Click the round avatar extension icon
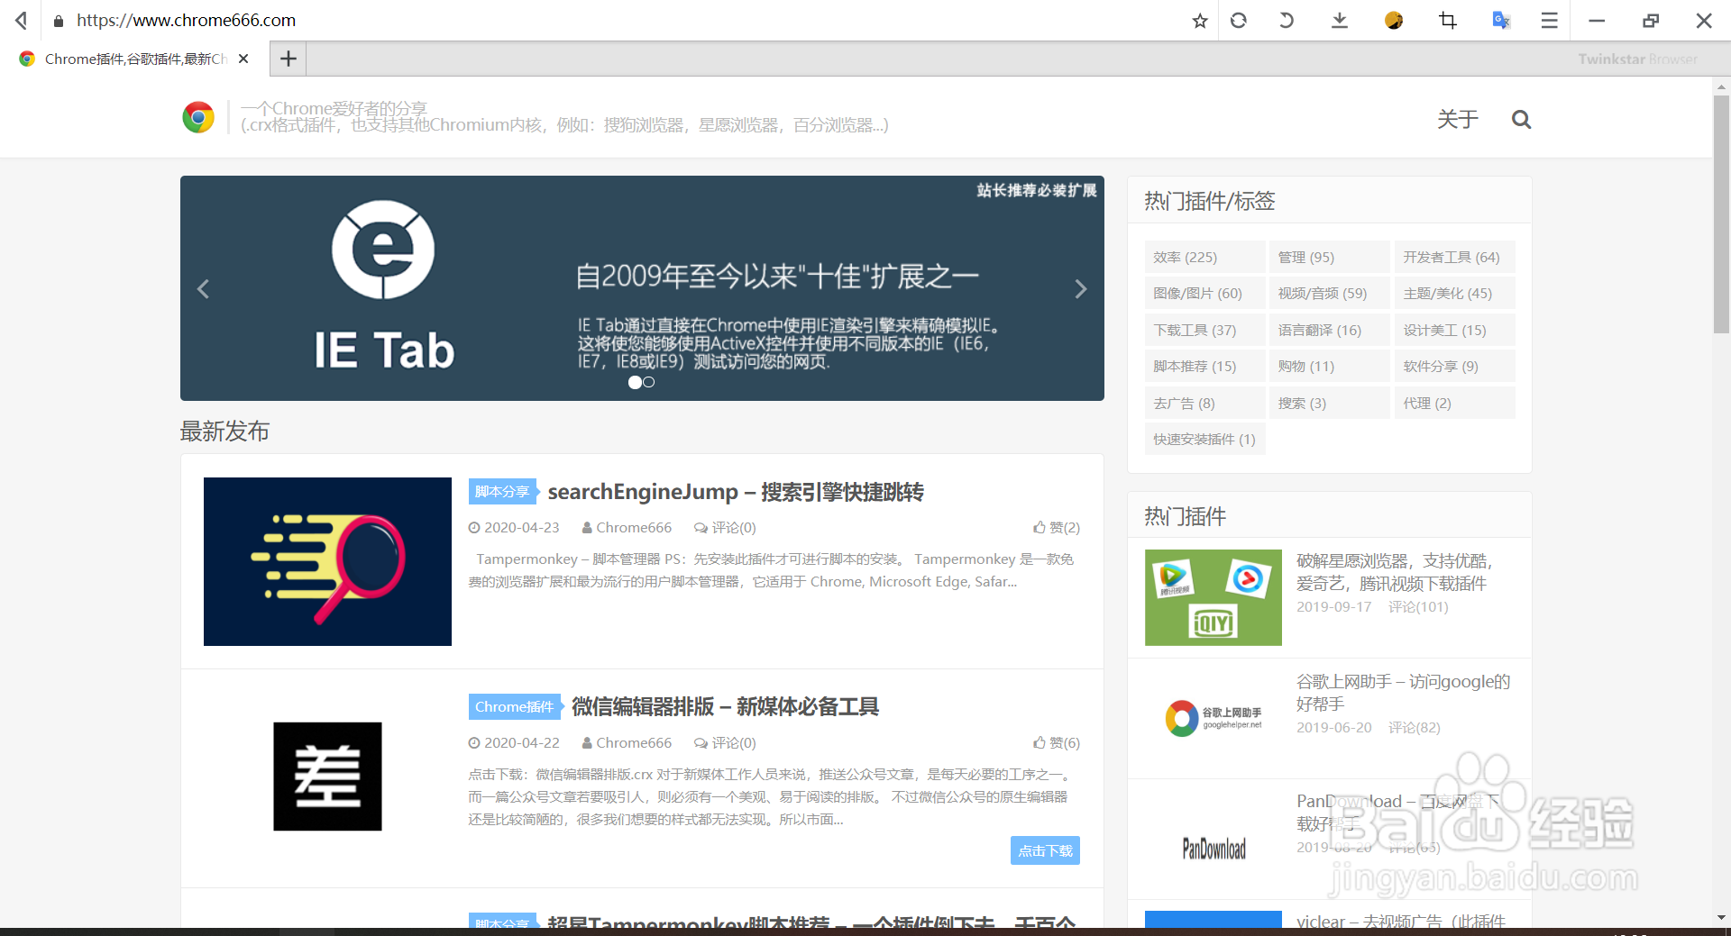 point(1394,20)
